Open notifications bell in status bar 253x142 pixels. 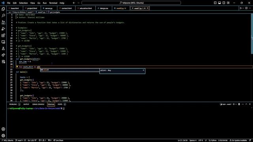250,140
